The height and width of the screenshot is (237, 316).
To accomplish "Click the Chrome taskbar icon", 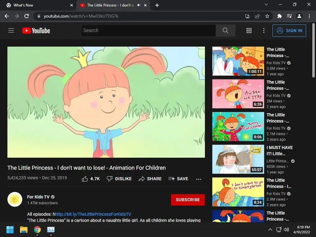I will (x=37, y=230).
